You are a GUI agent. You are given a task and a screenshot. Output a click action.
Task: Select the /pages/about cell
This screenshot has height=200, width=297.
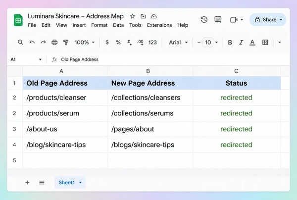[x=150, y=129]
